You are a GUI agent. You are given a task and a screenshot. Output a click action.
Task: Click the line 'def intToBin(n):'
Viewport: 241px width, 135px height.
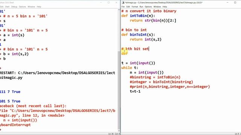click(138, 16)
